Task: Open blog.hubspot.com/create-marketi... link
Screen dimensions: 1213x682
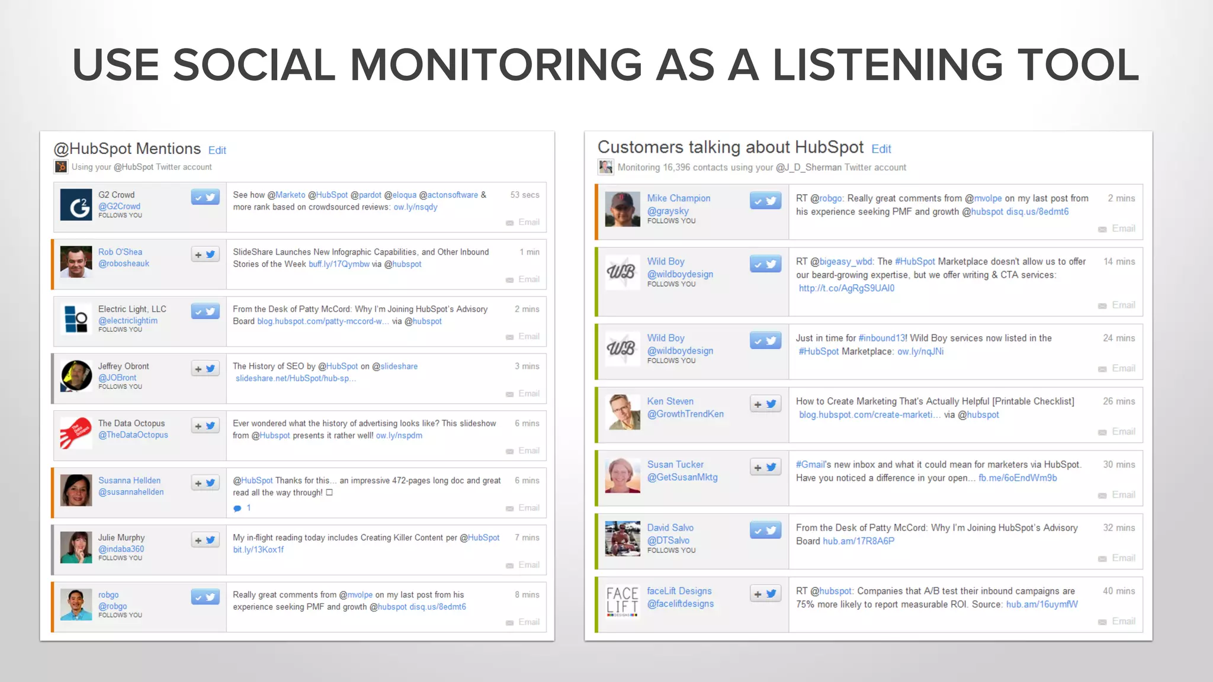Action: (x=869, y=415)
